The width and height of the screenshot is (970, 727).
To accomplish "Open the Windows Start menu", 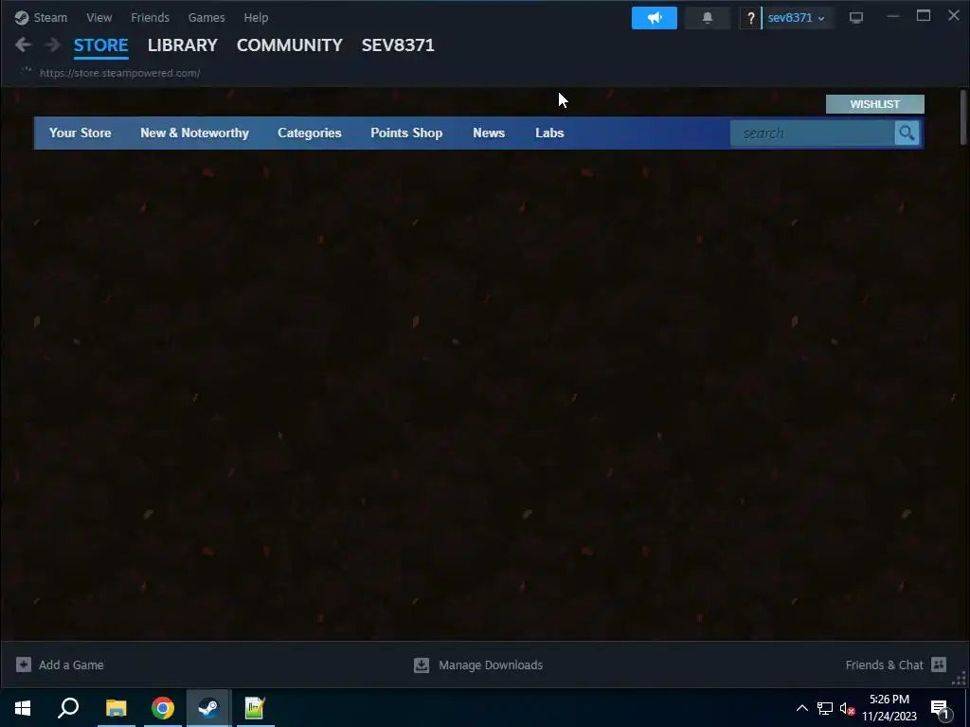I will coord(23,708).
